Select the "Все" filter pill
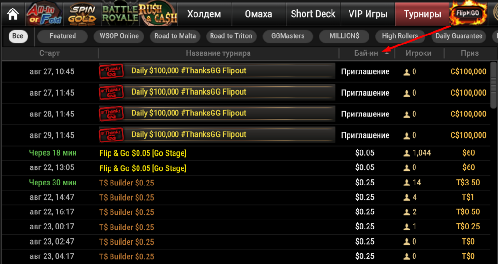This screenshot has height=264, width=498. tap(18, 36)
